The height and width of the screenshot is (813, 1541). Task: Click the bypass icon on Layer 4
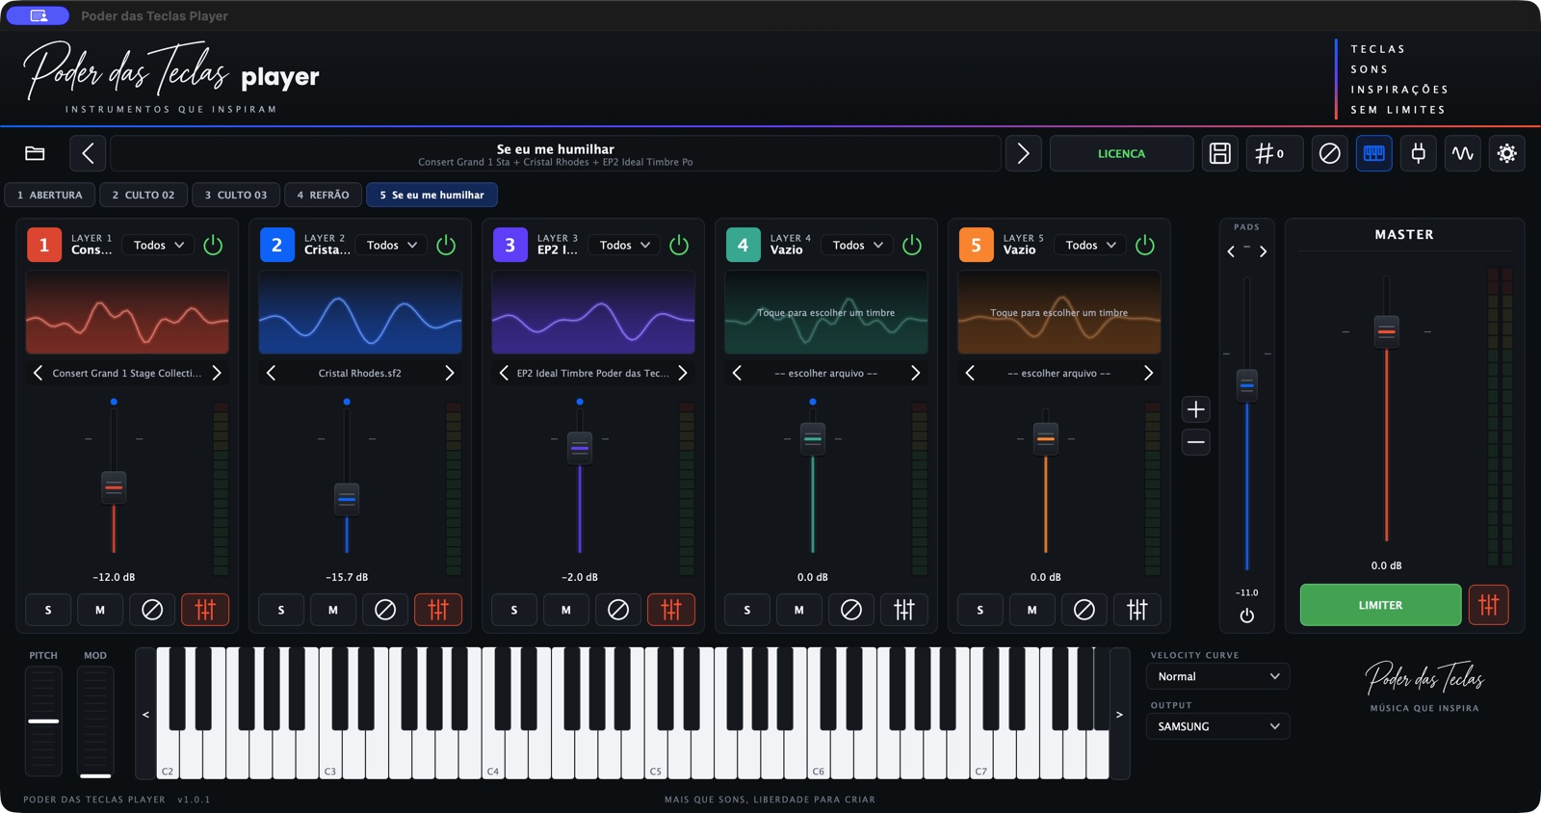(851, 610)
